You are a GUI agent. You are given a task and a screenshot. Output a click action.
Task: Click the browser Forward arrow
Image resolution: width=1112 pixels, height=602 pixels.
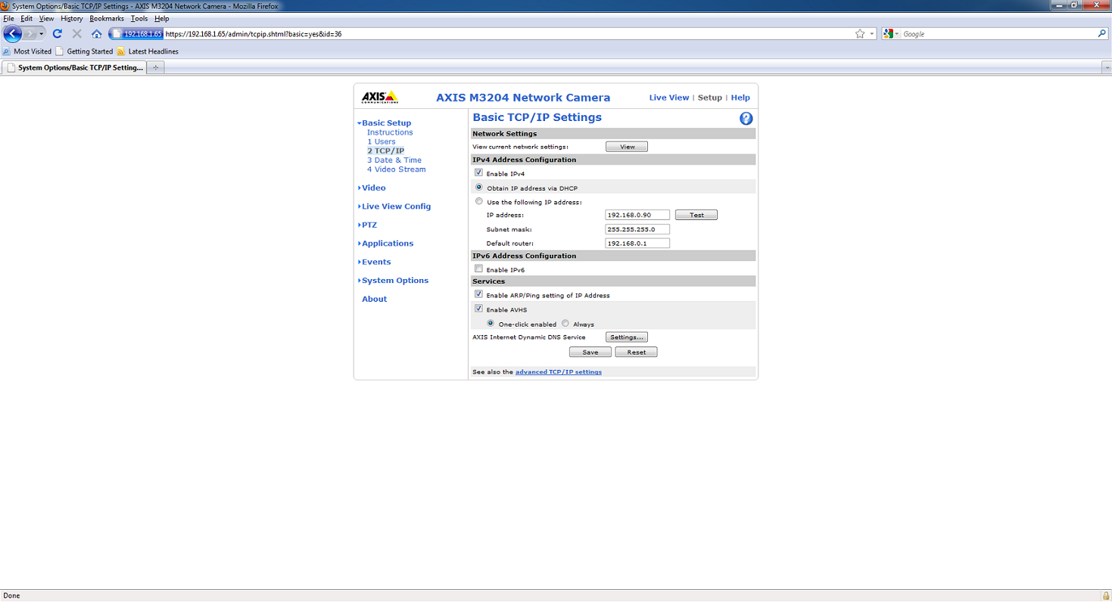tap(30, 33)
